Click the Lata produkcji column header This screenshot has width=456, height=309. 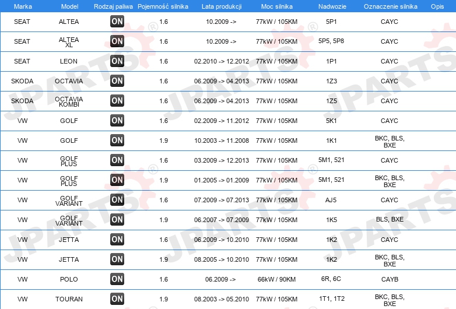[222, 6]
